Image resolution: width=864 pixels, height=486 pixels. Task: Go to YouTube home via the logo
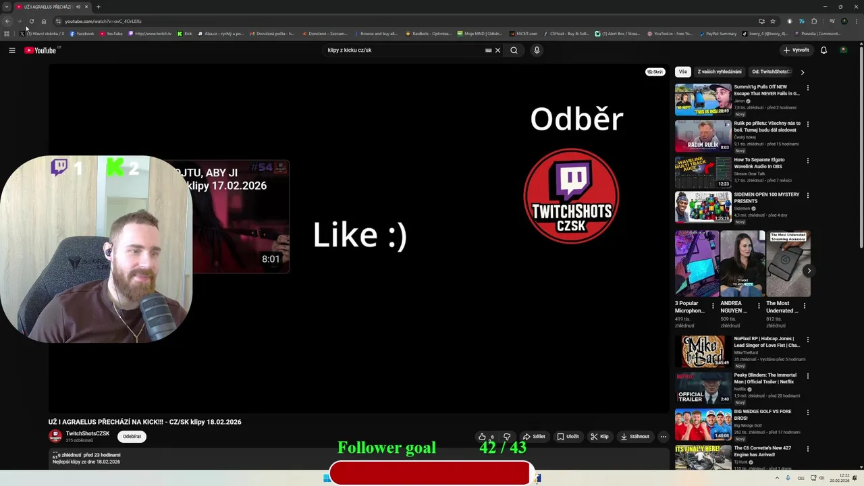pos(40,50)
